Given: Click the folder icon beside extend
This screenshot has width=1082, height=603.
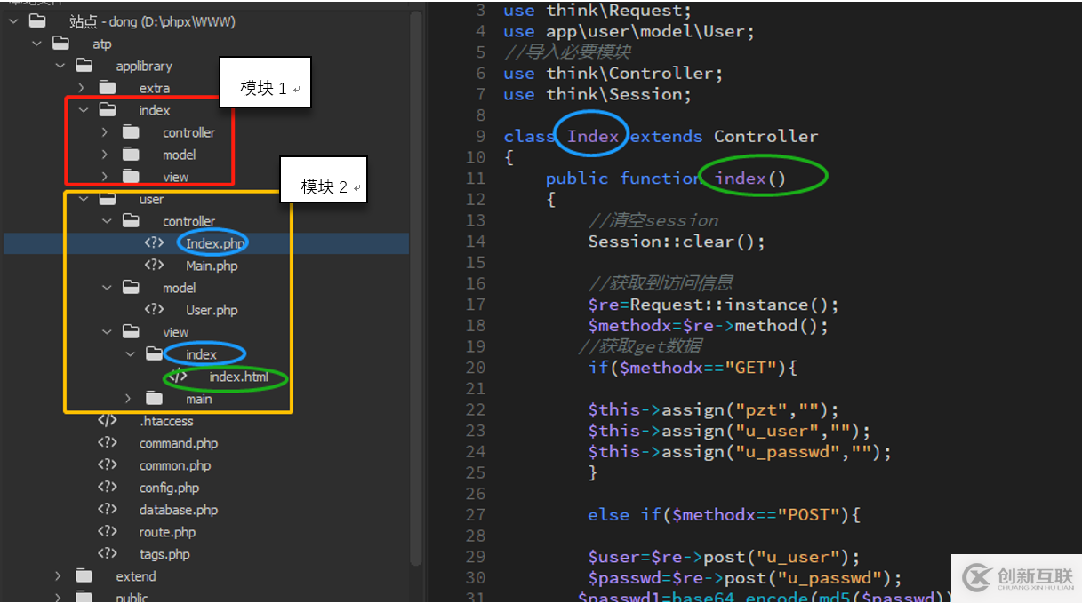Looking at the screenshot, I should click(84, 576).
